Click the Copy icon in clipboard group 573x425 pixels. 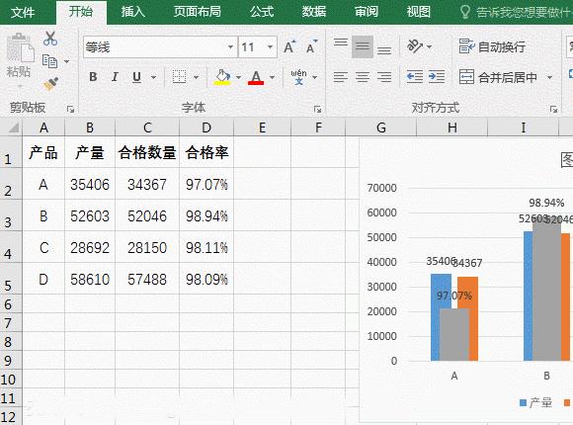(49, 61)
